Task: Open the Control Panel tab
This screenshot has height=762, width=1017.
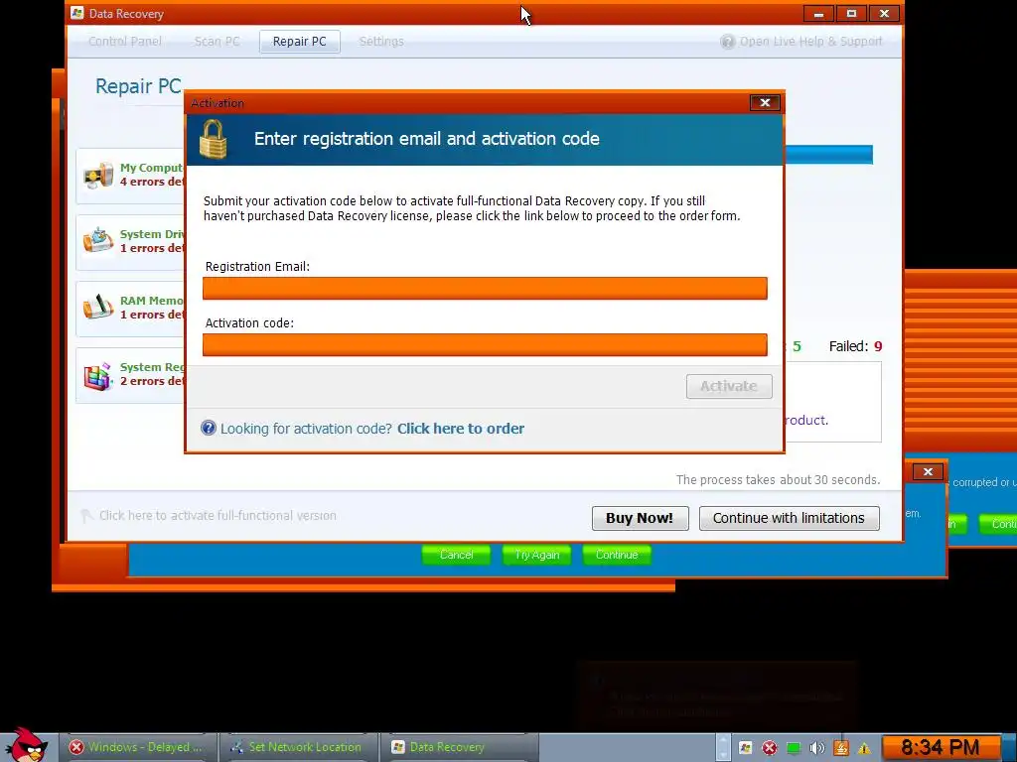Action: 125,42
